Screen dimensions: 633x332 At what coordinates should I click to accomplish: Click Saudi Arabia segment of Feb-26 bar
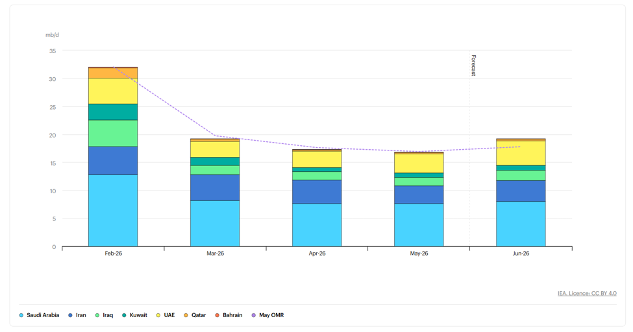tap(113, 211)
